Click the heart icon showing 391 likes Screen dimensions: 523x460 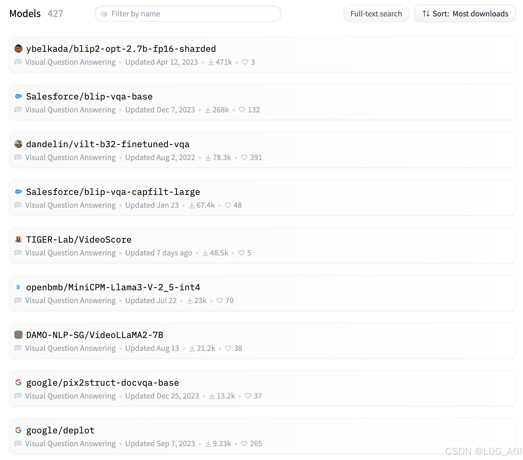(x=244, y=157)
